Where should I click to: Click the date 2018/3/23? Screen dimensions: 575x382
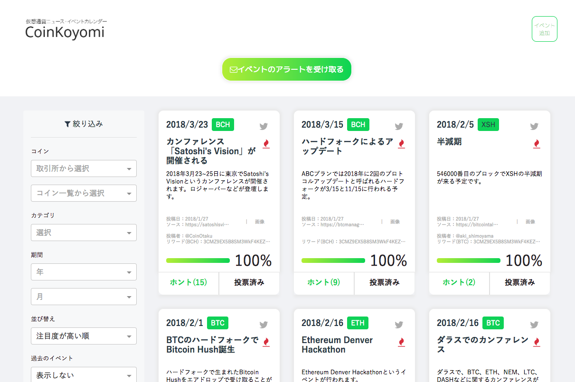click(187, 124)
